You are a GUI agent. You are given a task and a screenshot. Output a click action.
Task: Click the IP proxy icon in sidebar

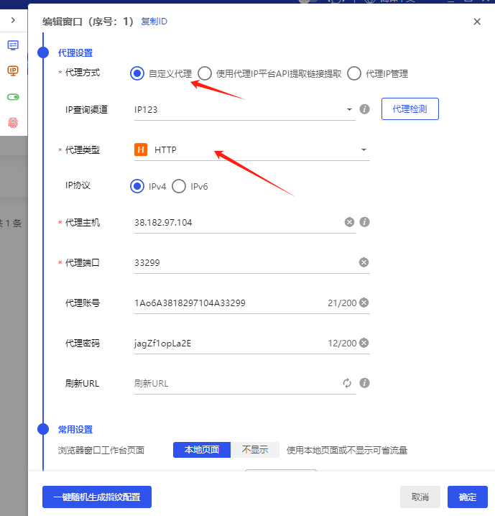tap(13, 70)
